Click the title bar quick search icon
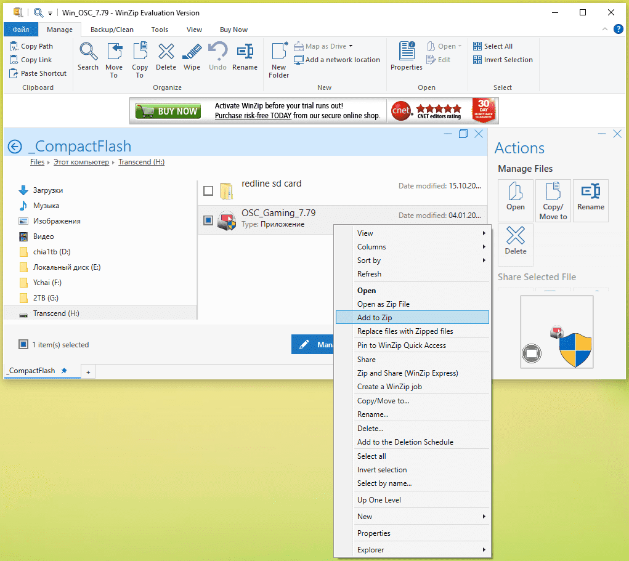The image size is (629, 561). [39, 12]
